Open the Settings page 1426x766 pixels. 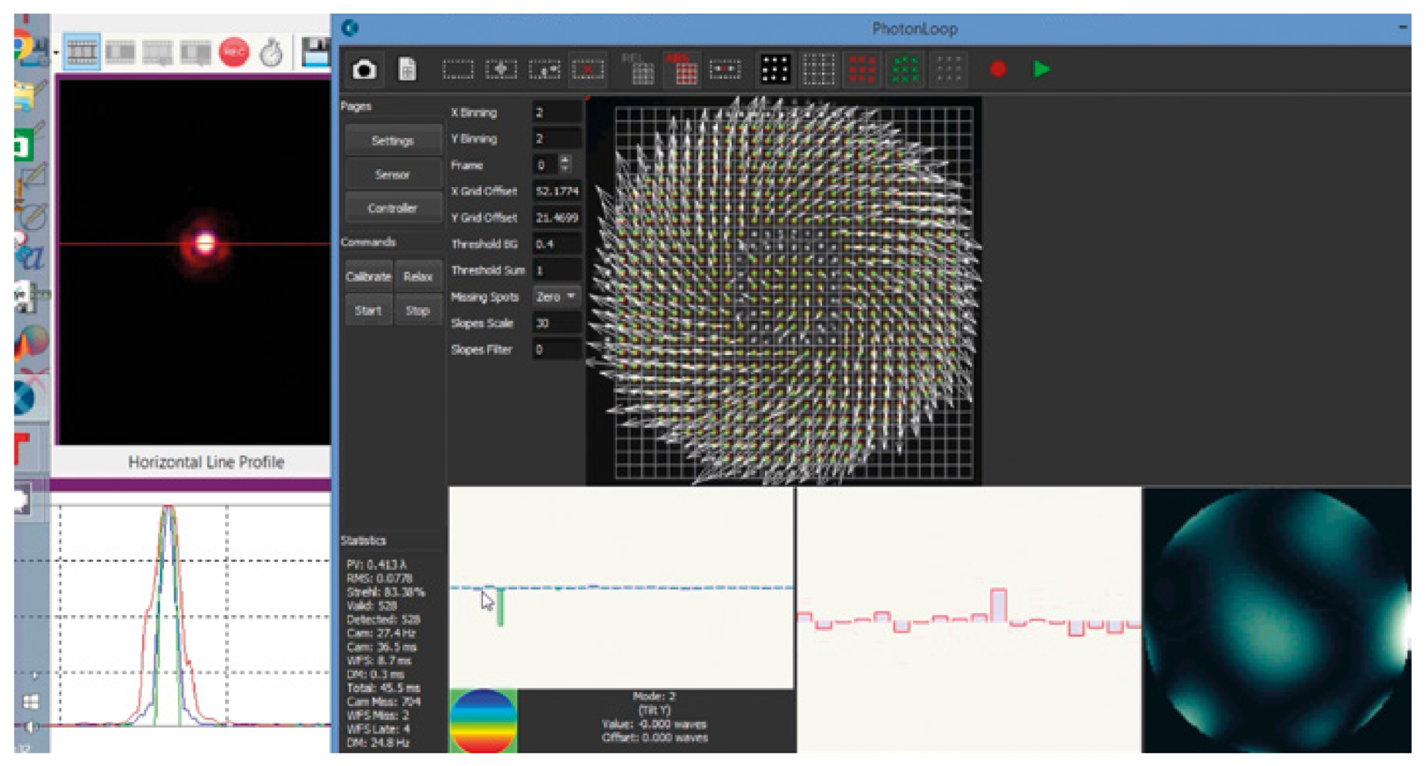(x=393, y=141)
